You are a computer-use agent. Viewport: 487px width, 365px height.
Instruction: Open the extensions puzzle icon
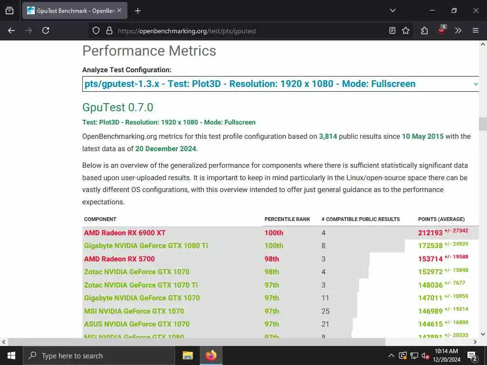(424, 30)
